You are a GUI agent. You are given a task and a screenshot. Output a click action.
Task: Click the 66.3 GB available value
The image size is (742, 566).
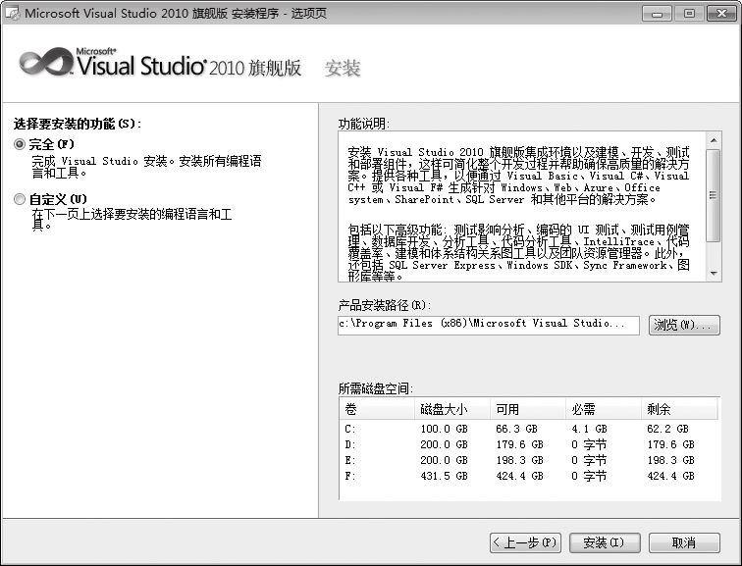(516, 429)
